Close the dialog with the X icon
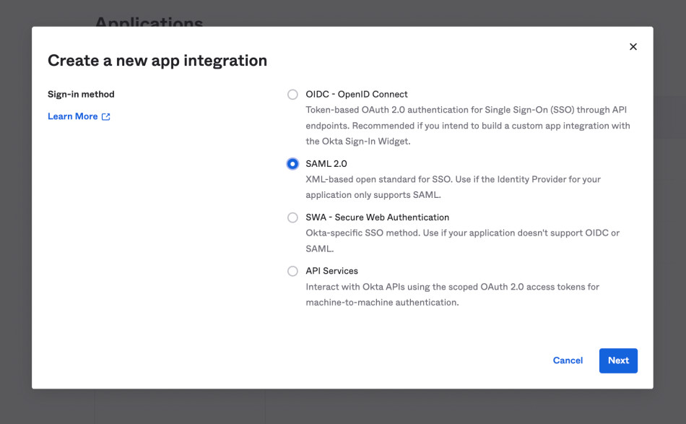This screenshot has height=424, width=686. point(633,47)
